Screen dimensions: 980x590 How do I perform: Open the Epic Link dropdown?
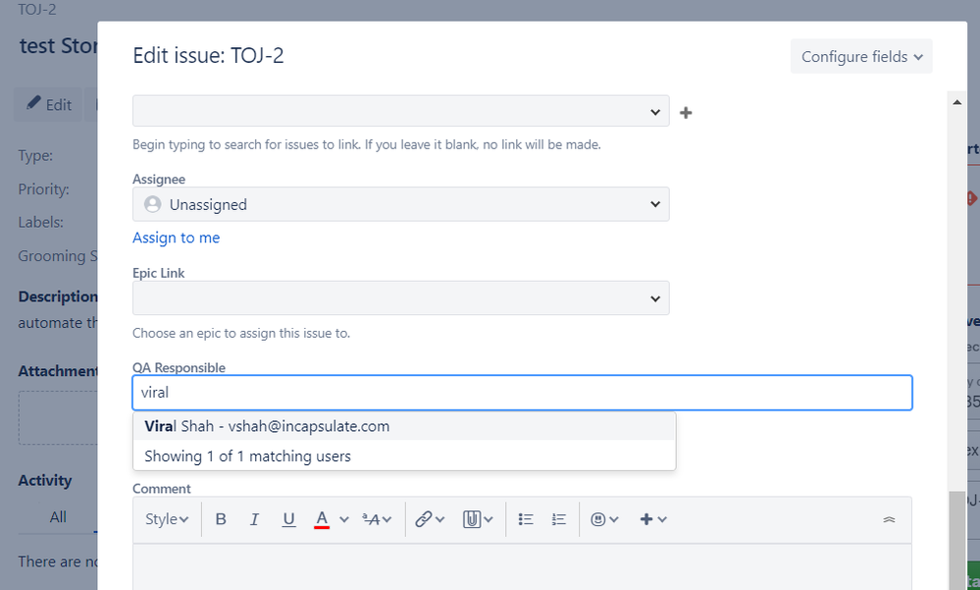point(400,297)
